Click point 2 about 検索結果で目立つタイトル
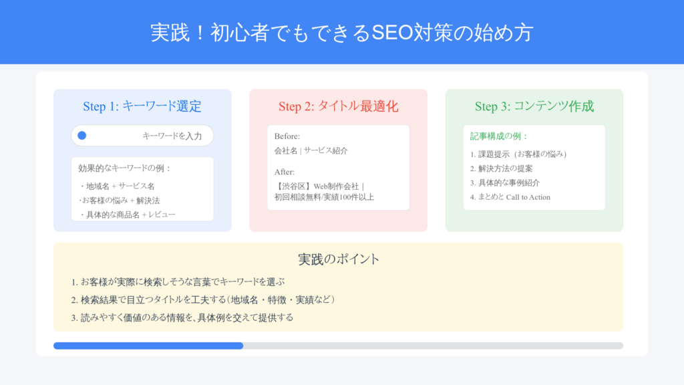This screenshot has height=385, width=684. coord(203,300)
